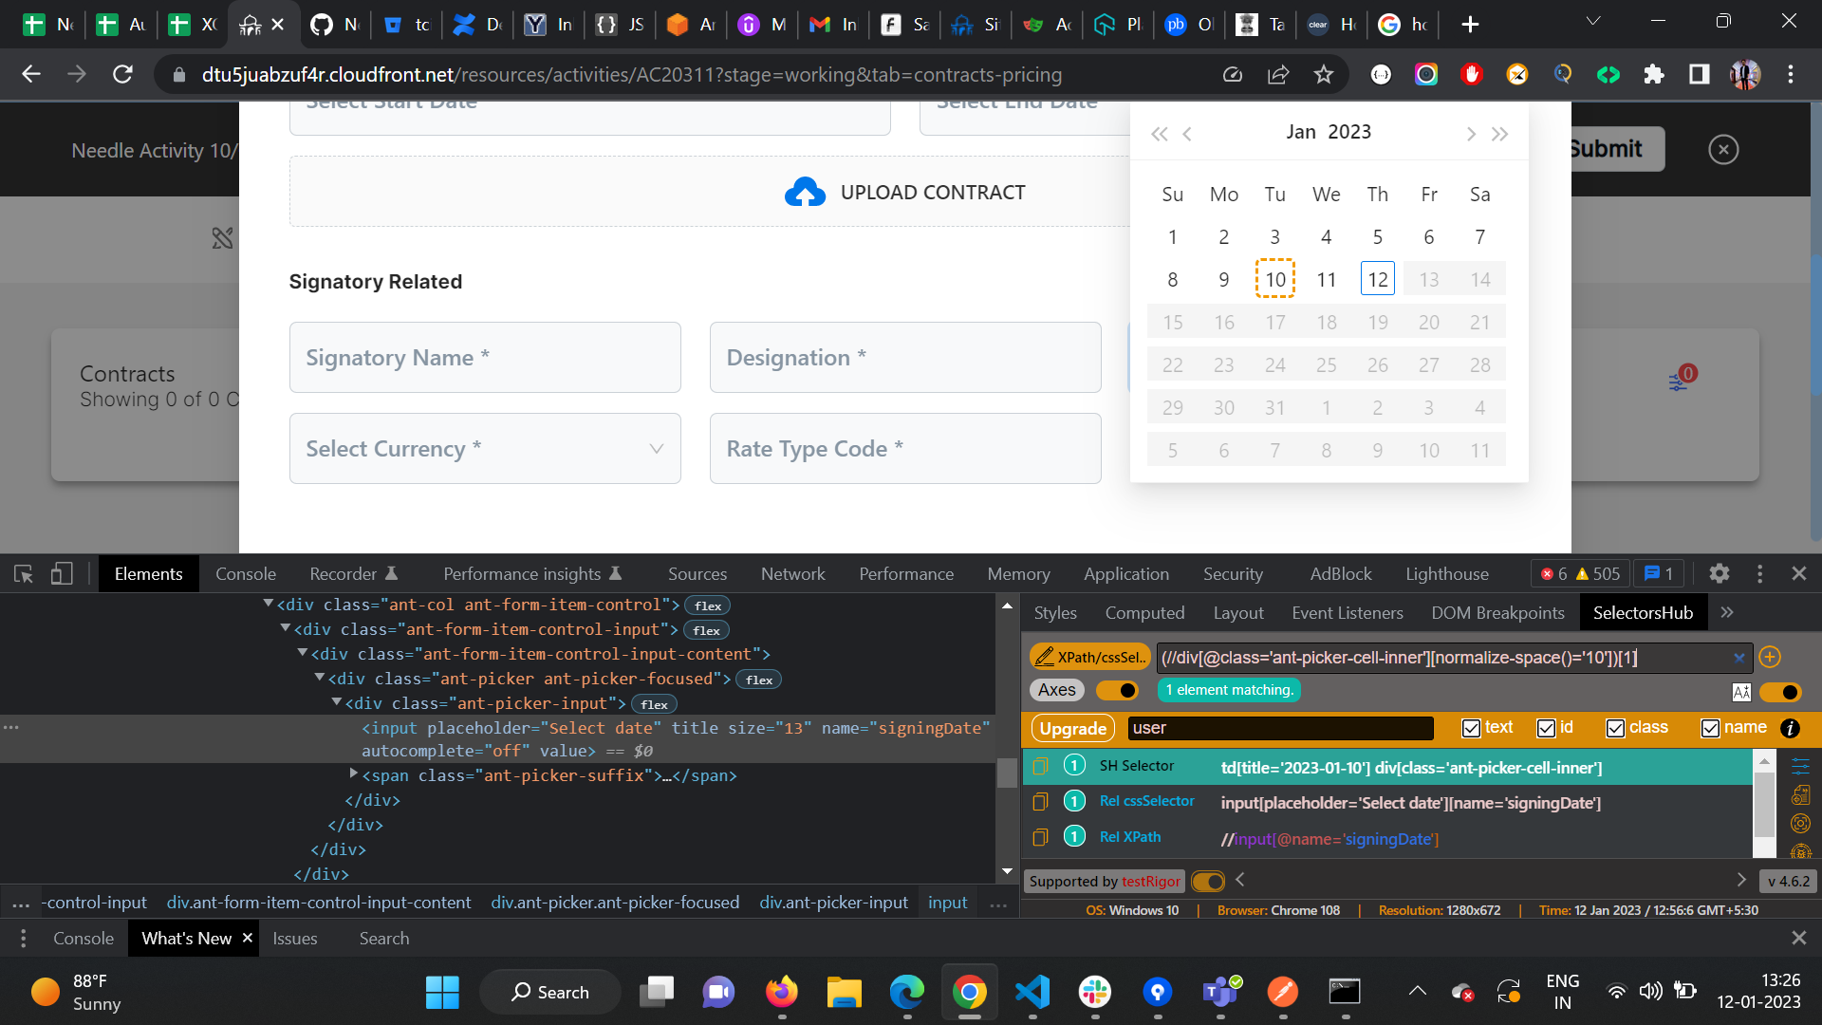Click the copy icon beside SH Selector

(x=1041, y=766)
